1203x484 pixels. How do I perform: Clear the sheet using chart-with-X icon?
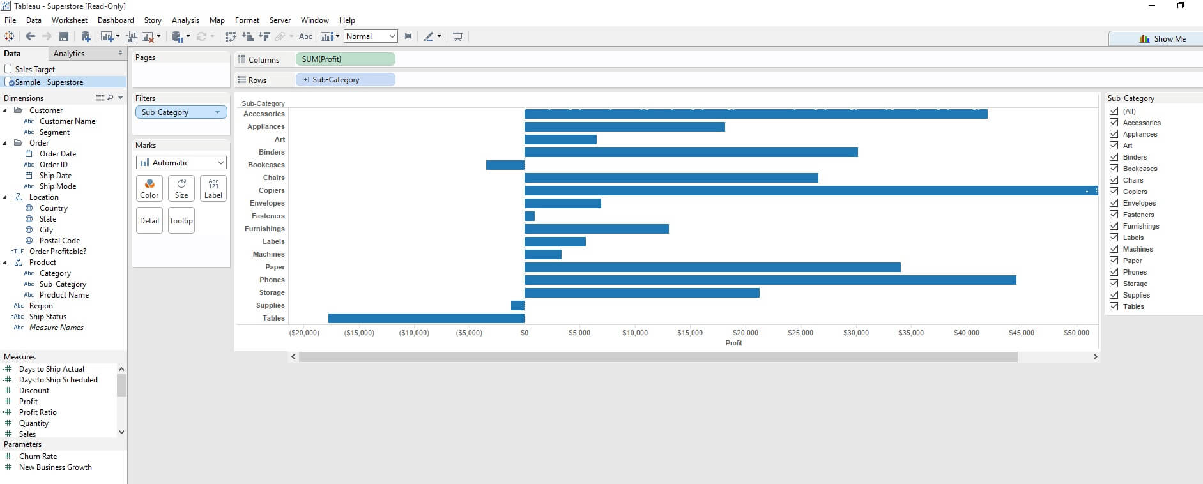click(x=148, y=37)
